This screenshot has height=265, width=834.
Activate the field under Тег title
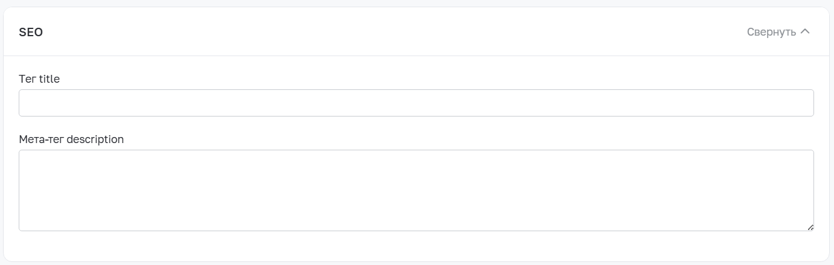416,103
